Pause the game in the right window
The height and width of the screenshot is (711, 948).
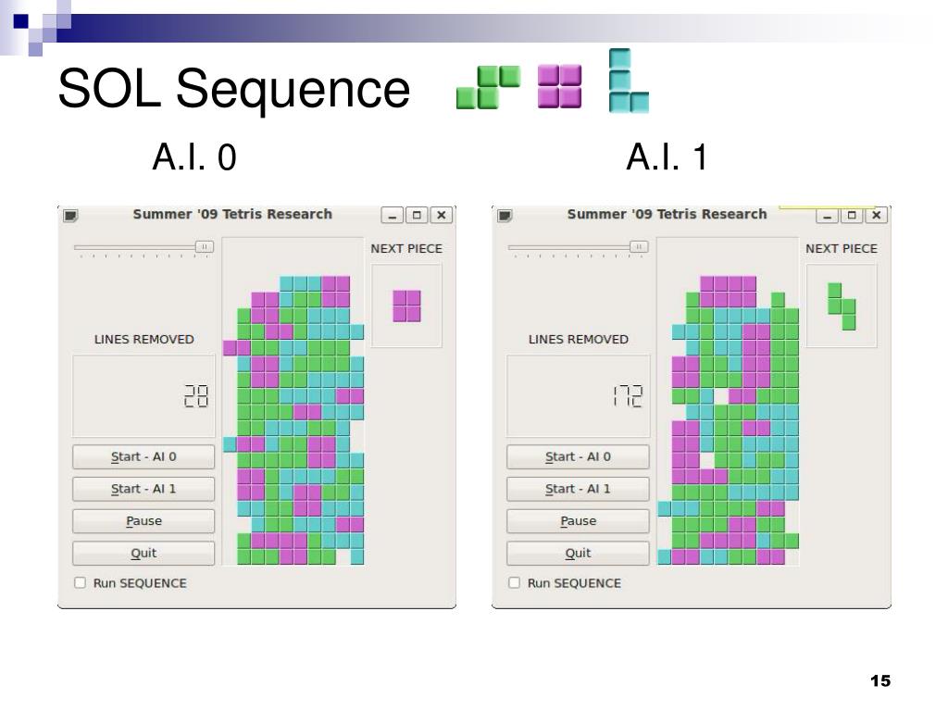click(x=578, y=521)
